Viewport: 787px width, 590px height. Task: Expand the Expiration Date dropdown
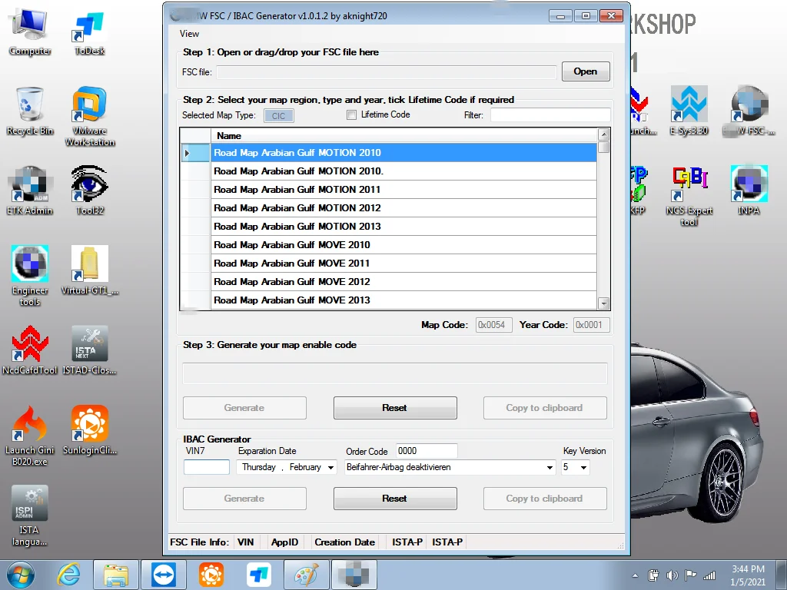coord(330,468)
